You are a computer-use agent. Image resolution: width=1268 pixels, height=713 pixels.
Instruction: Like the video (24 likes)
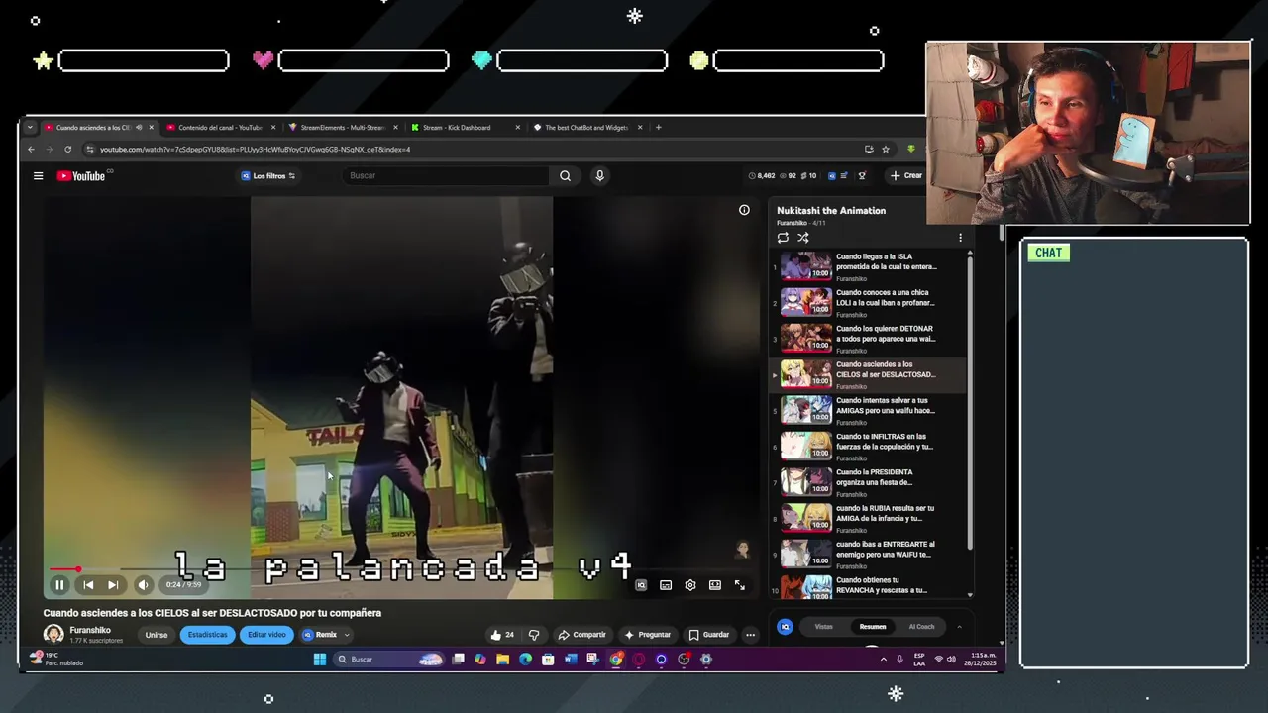502,635
